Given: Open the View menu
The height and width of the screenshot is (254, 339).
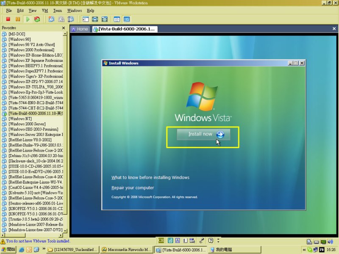Looking at the screenshot, I should (x=33, y=11).
